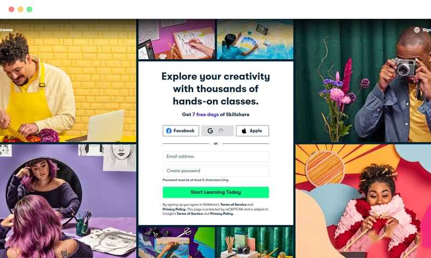Open Skillshare's Privacy Policy link
The image size is (431, 258).
pos(174,209)
